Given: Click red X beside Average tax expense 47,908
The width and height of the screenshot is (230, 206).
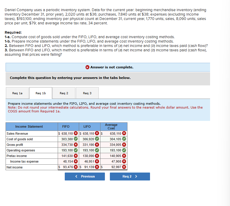Looking at the screenshot, I should (x=124, y=161).
